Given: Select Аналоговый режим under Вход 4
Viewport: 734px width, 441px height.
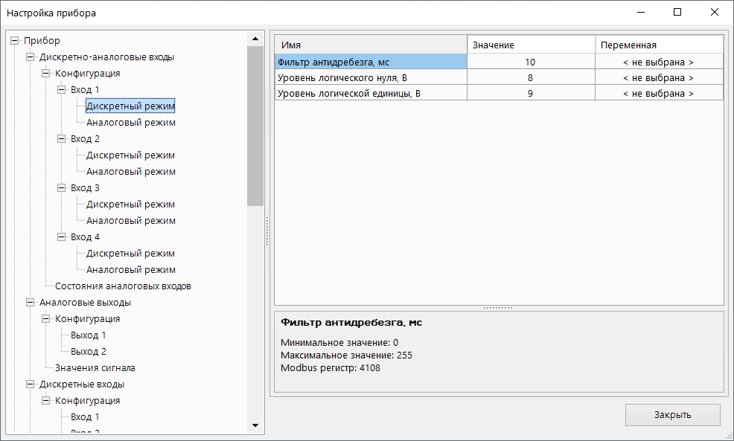Looking at the screenshot, I should click(x=130, y=270).
